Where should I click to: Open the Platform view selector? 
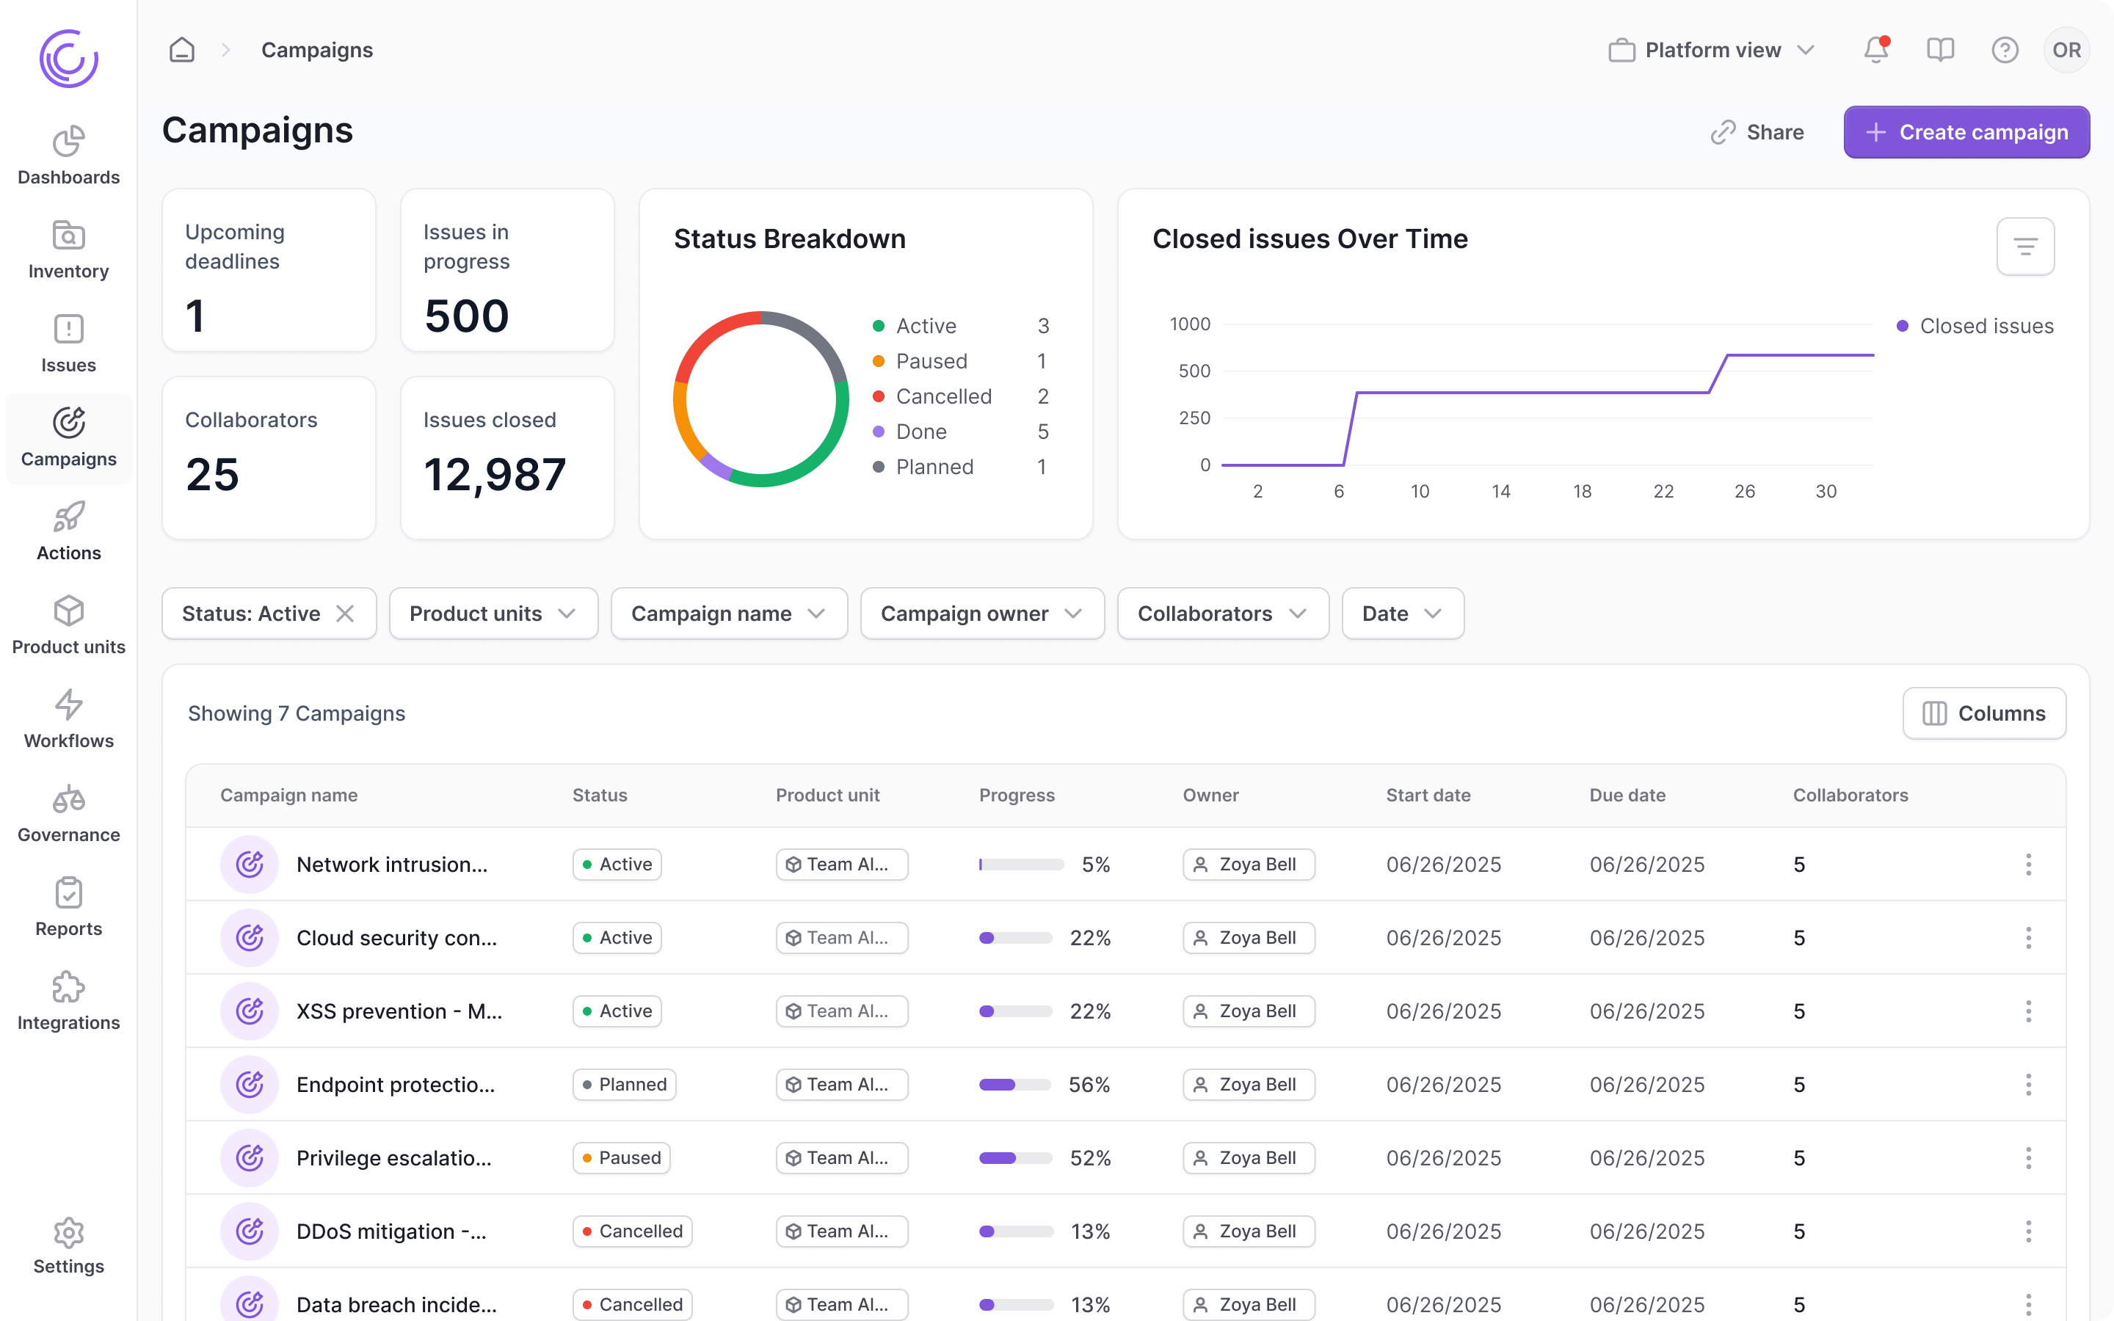click(x=1710, y=50)
